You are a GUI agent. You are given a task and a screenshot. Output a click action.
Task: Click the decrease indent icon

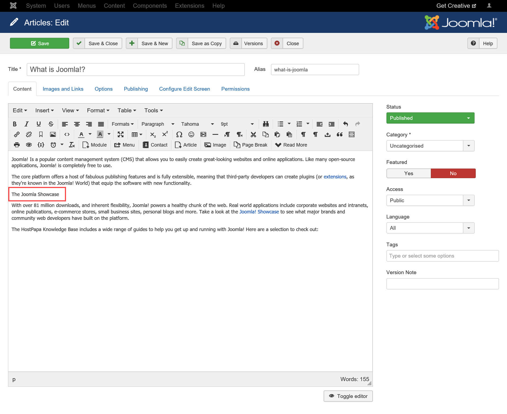tap(319, 124)
